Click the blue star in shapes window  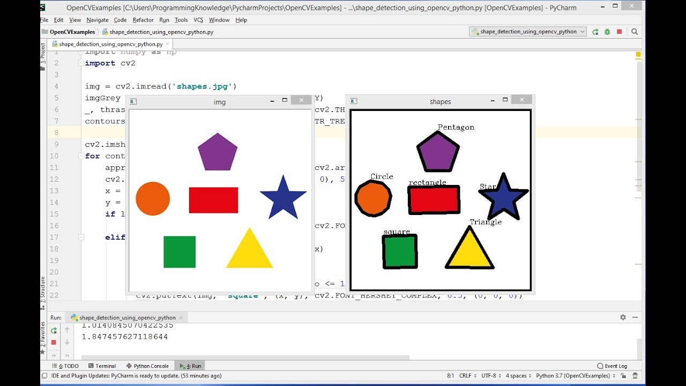tap(503, 197)
